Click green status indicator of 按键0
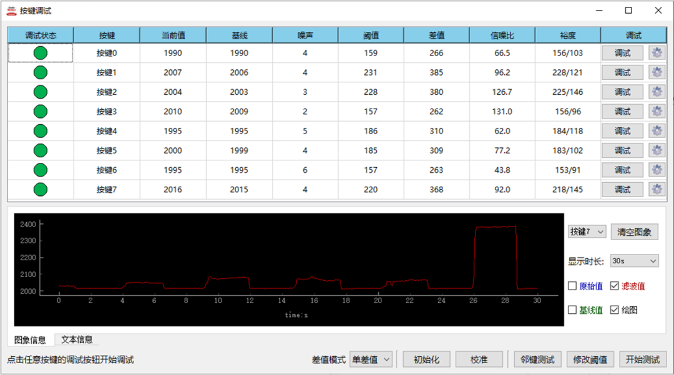This screenshot has height=375, width=674. (41, 53)
